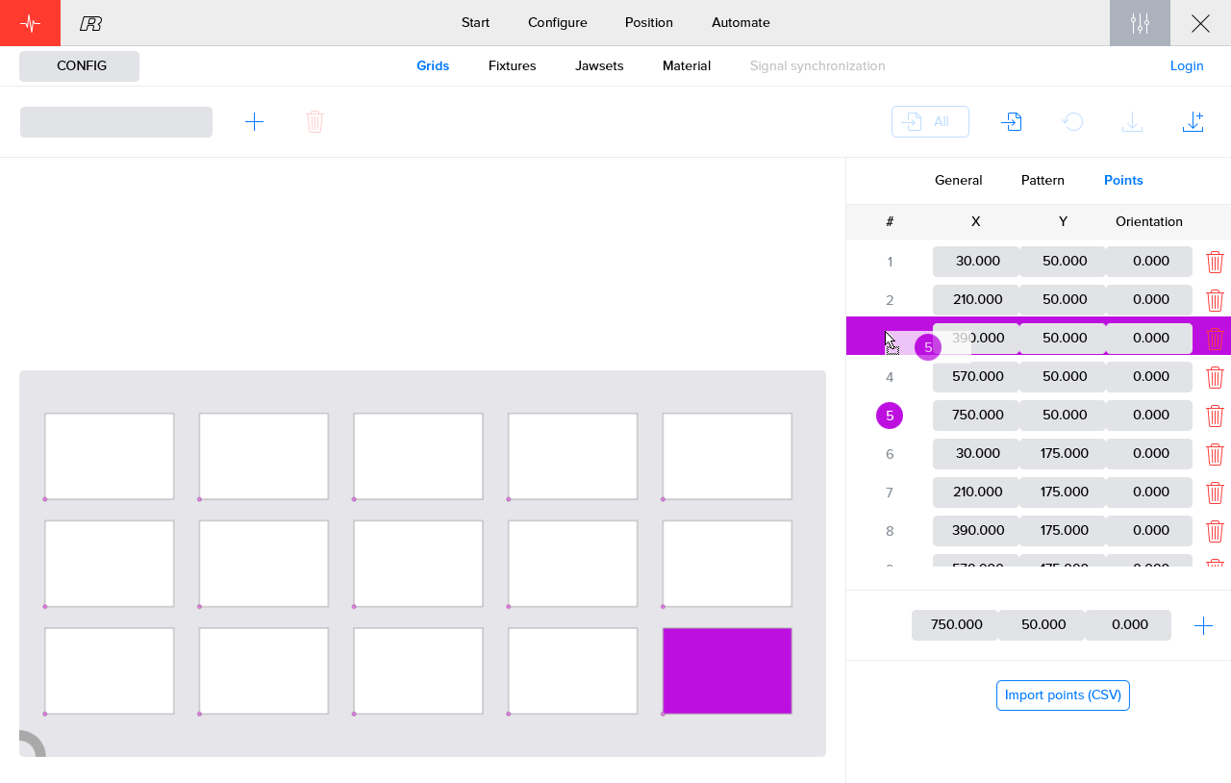Delete point 8 with its trash icon

[x=1215, y=531]
